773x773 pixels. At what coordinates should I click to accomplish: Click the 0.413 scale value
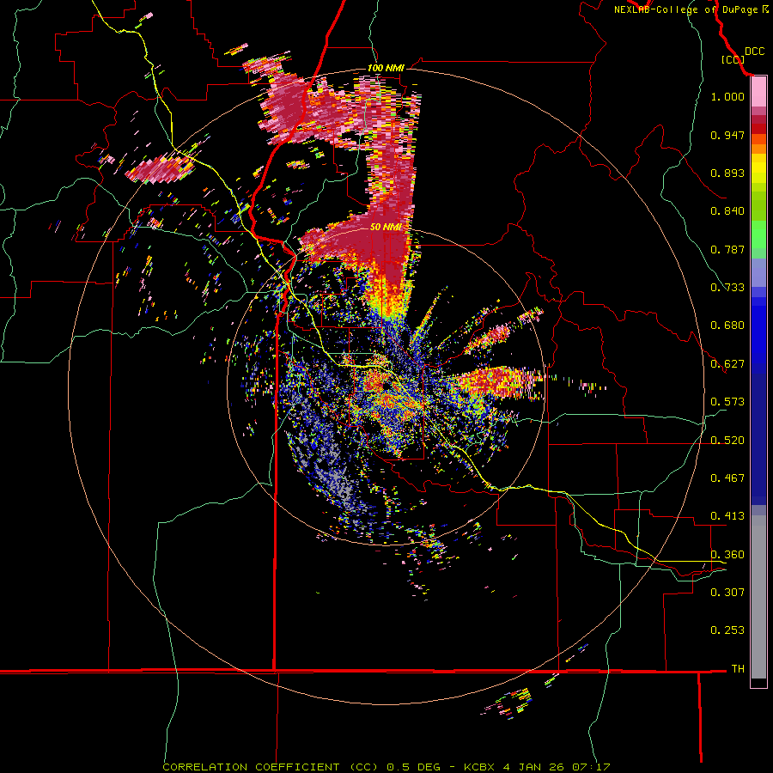[727, 516]
